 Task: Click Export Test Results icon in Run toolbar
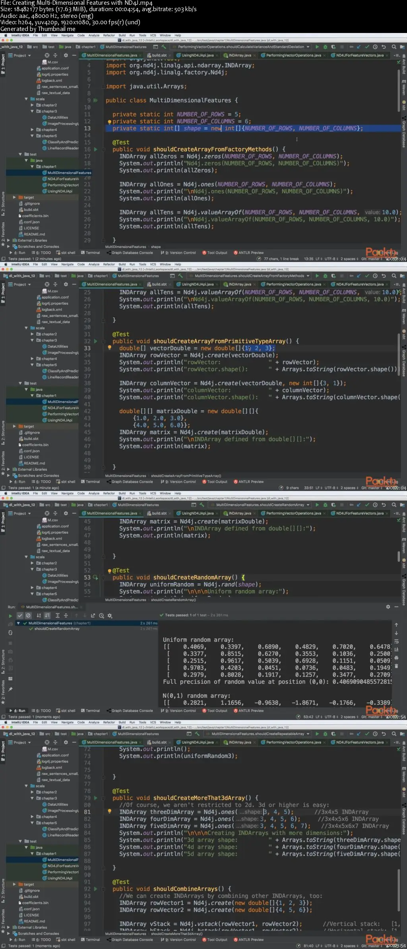point(93,616)
